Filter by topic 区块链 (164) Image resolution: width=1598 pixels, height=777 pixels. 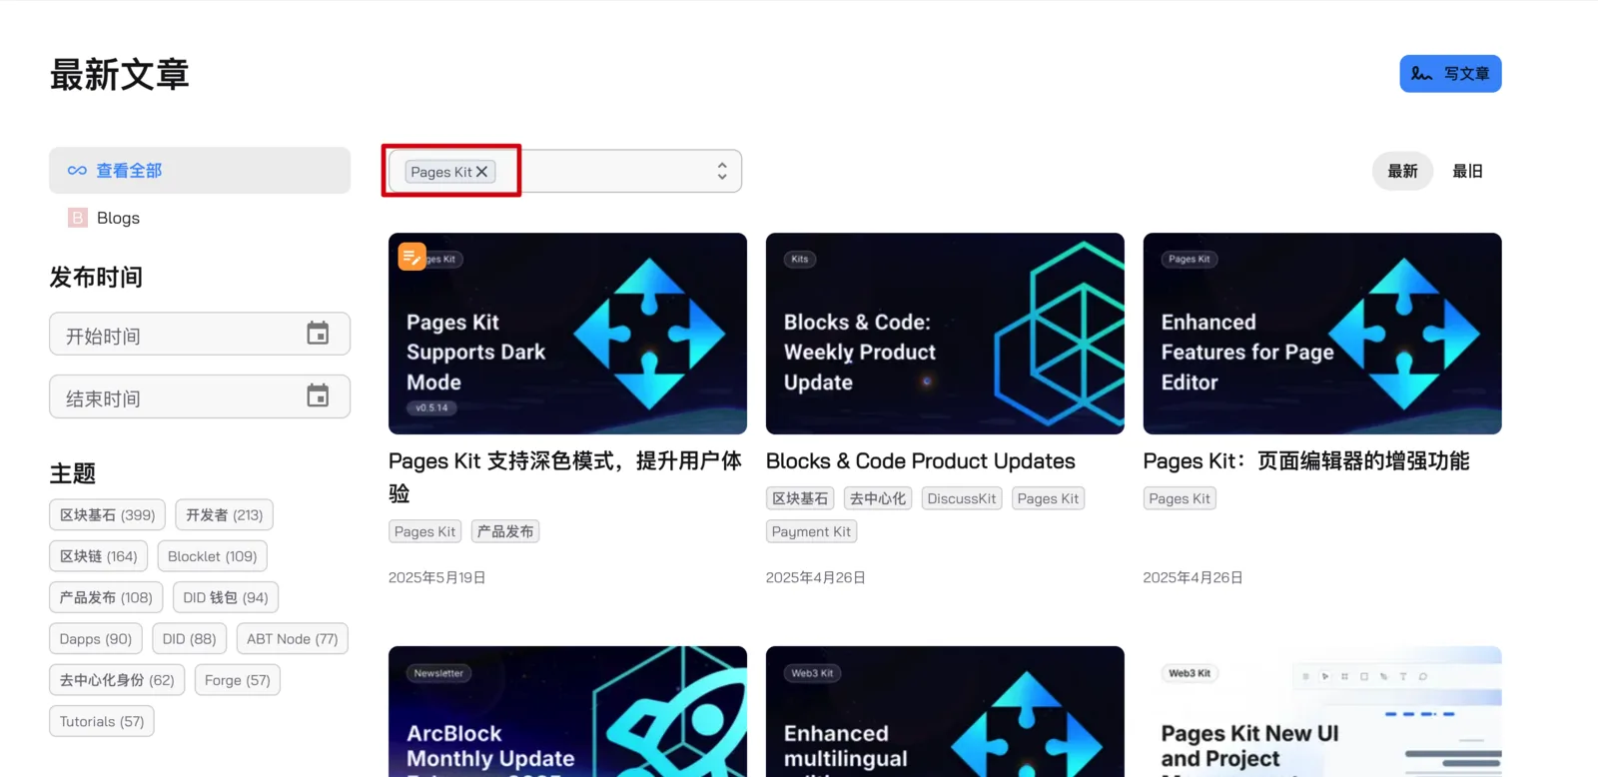pos(99,556)
